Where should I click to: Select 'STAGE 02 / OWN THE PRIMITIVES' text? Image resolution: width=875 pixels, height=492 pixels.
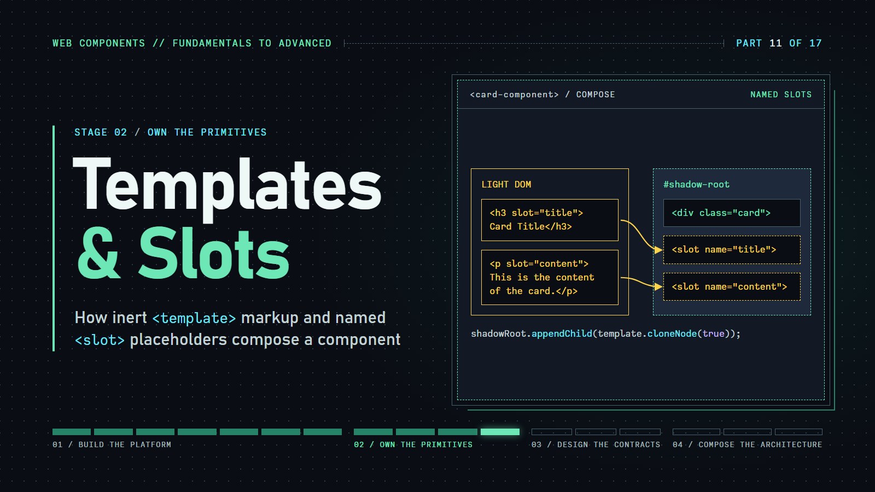click(x=171, y=132)
